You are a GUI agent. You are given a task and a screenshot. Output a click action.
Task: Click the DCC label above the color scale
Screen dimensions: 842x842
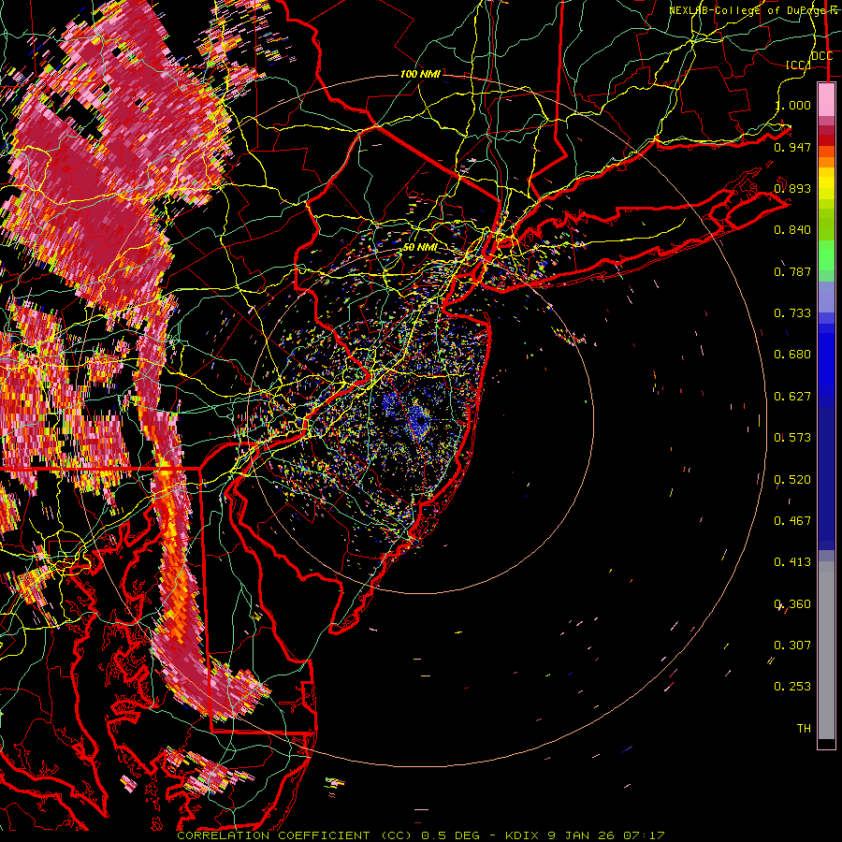click(x=821, y=56)
